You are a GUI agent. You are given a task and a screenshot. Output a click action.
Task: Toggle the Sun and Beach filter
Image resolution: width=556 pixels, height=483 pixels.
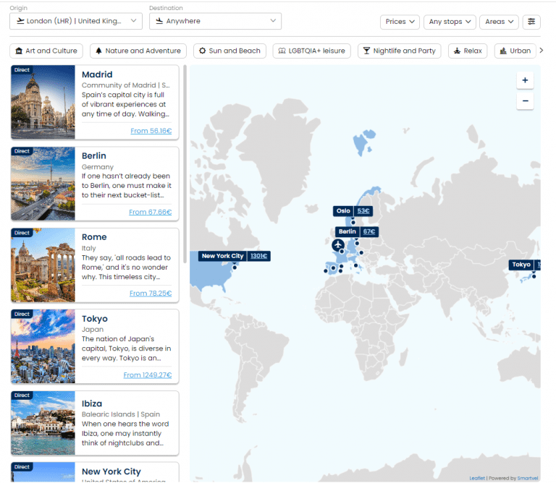click(229, 51)
